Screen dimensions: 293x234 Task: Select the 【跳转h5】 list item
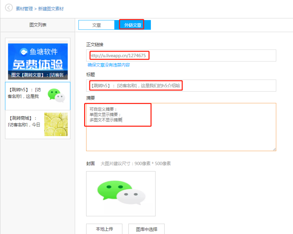point(38,96)
